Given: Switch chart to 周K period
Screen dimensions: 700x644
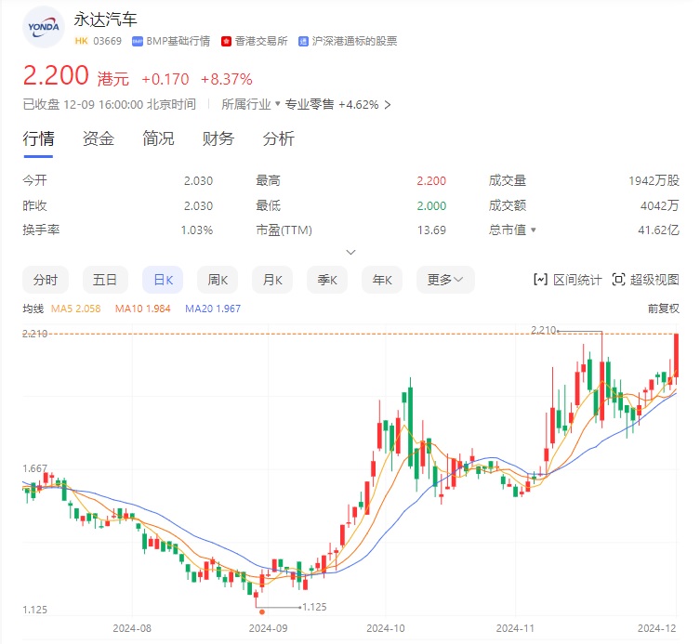Looking at the screenshot, I should pos(218,280).
